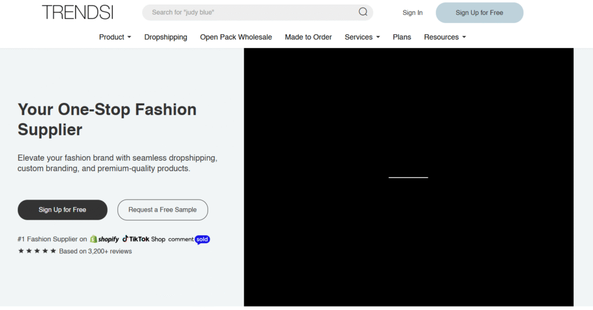The height and width of the screenshot is (310, 593).
Task: Click the video loading progress bar
Action: (x=408, y=178)
